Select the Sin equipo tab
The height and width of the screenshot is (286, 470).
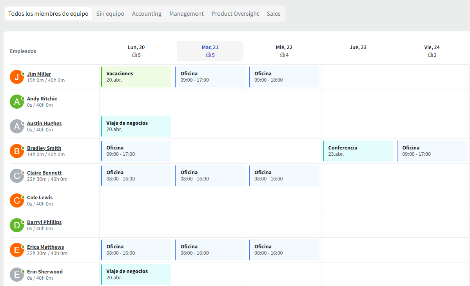pos(110,14)
